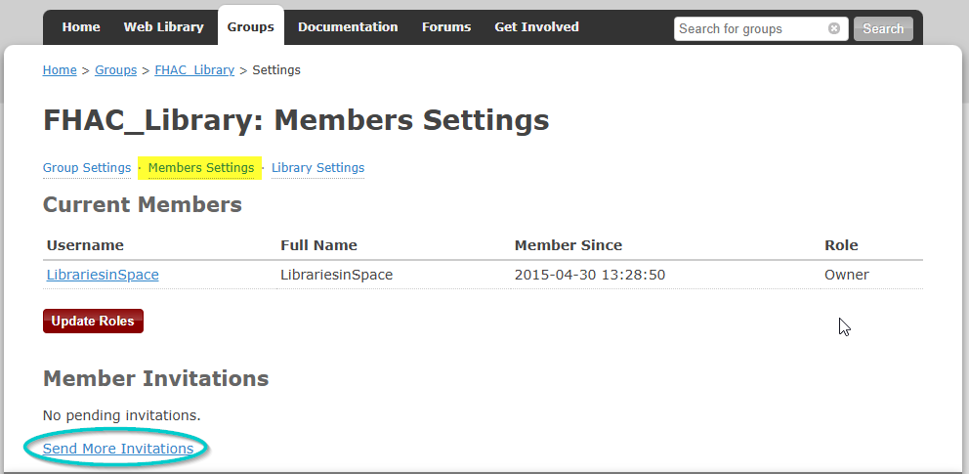Open the LibrariesinSpace user profile link

coord(103,275)
